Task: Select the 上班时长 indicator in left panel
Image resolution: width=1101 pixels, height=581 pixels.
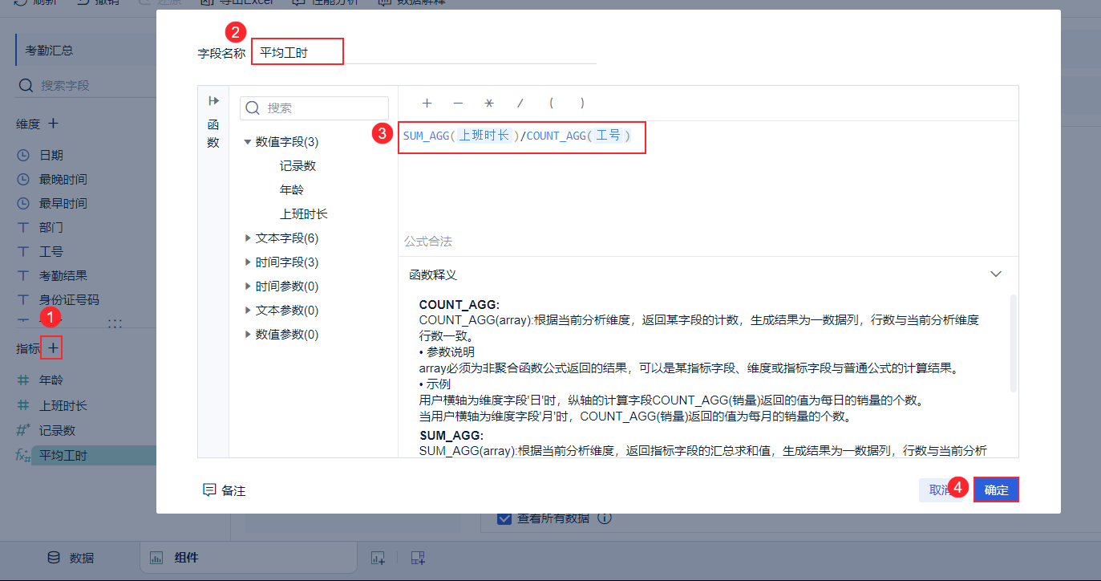Action: pyautogui.click(x=63, y=405)
